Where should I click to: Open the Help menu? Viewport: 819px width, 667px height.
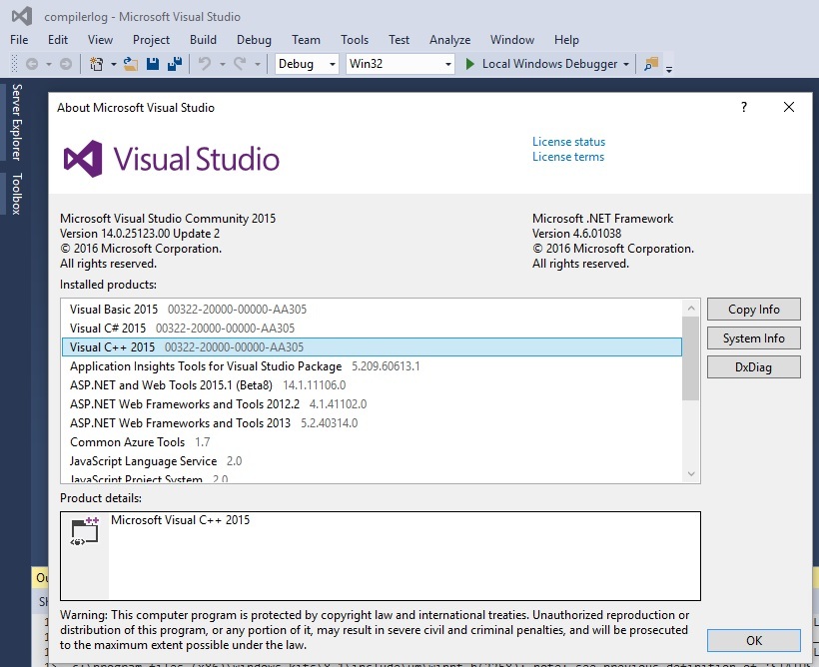point(566,40)
